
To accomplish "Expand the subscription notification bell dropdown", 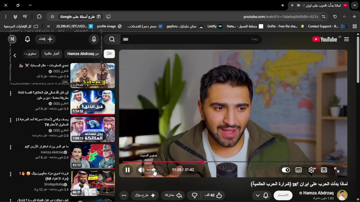I will [x=262, y=195].
